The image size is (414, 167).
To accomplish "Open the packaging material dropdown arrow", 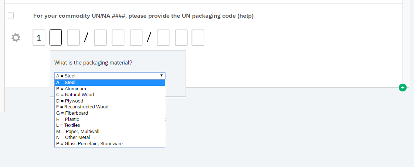I will coord(162,76).
